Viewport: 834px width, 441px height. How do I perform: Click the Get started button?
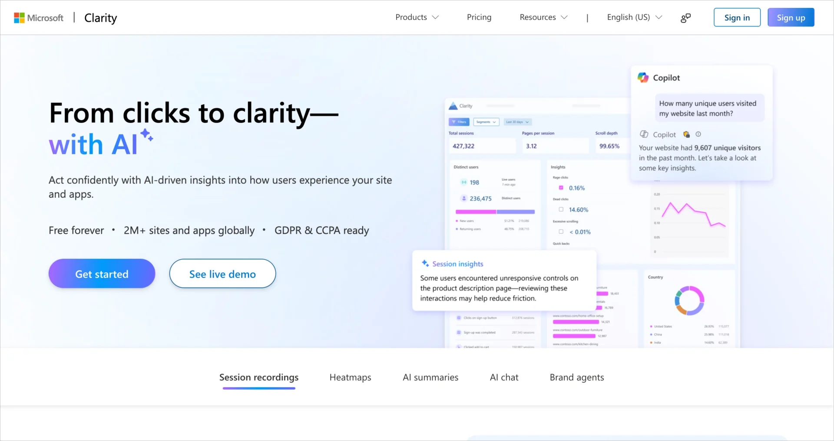(x=101, y=274)
